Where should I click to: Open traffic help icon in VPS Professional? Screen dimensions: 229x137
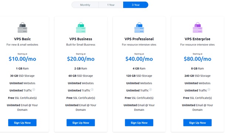tap(151, 89)
